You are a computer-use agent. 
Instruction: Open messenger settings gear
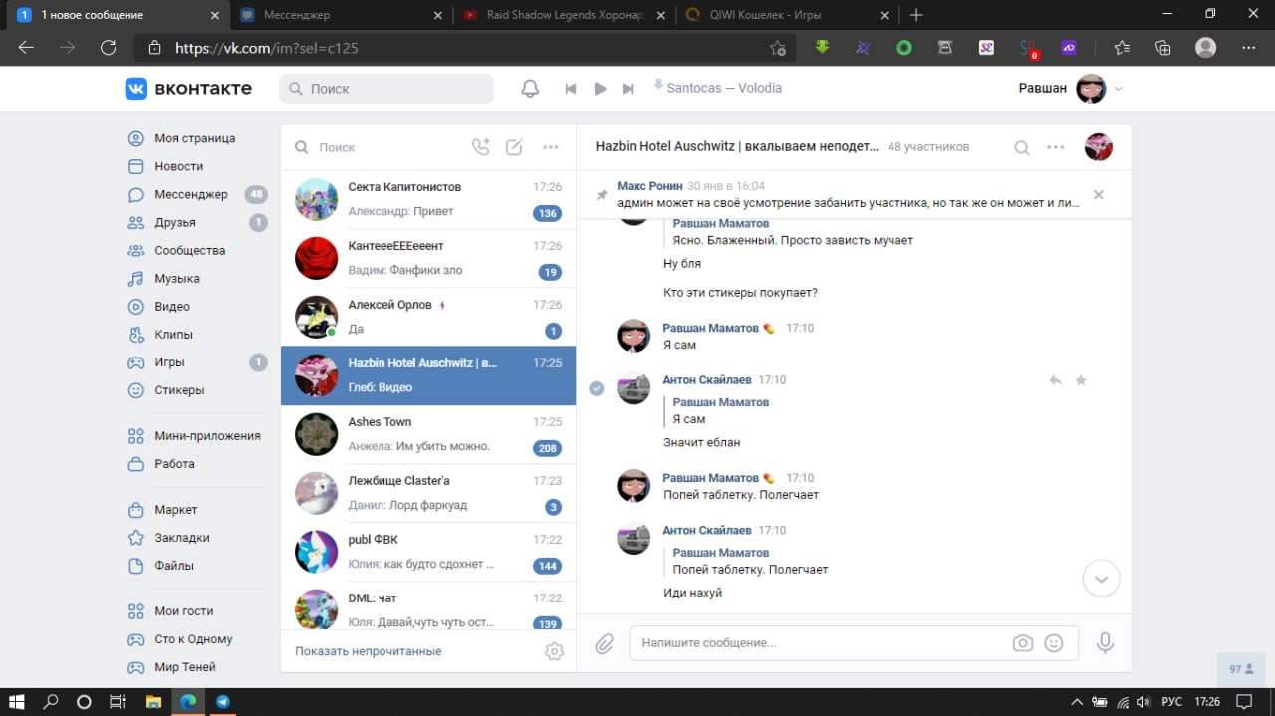click(x=554, y=651)
